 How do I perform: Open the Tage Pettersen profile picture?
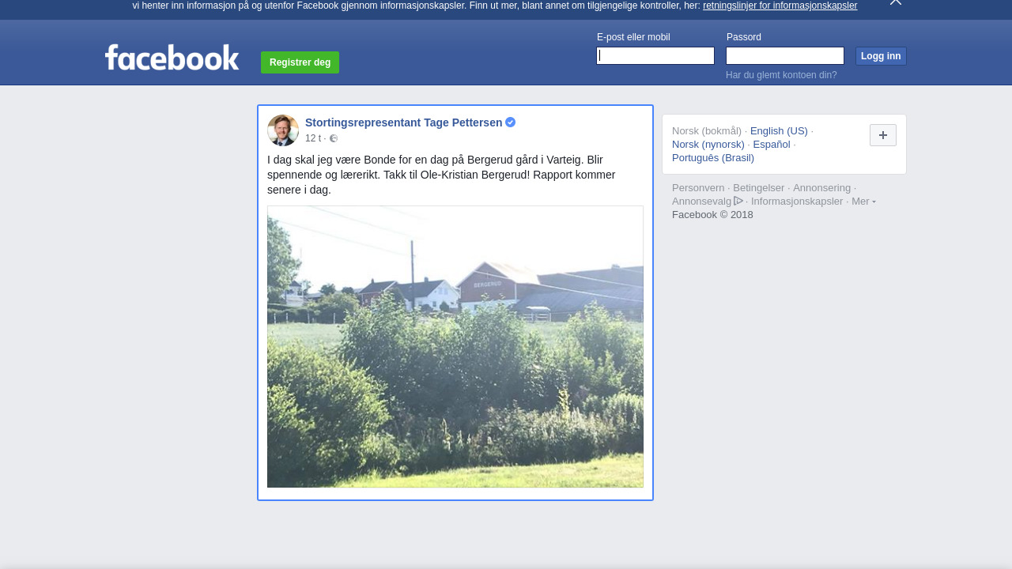coord(283,130)
